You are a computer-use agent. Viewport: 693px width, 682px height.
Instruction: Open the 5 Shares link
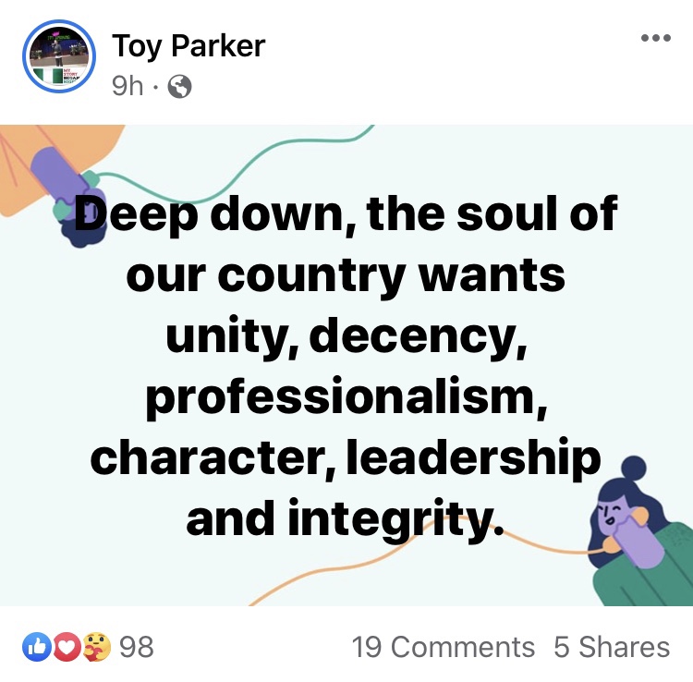(612, 647)
